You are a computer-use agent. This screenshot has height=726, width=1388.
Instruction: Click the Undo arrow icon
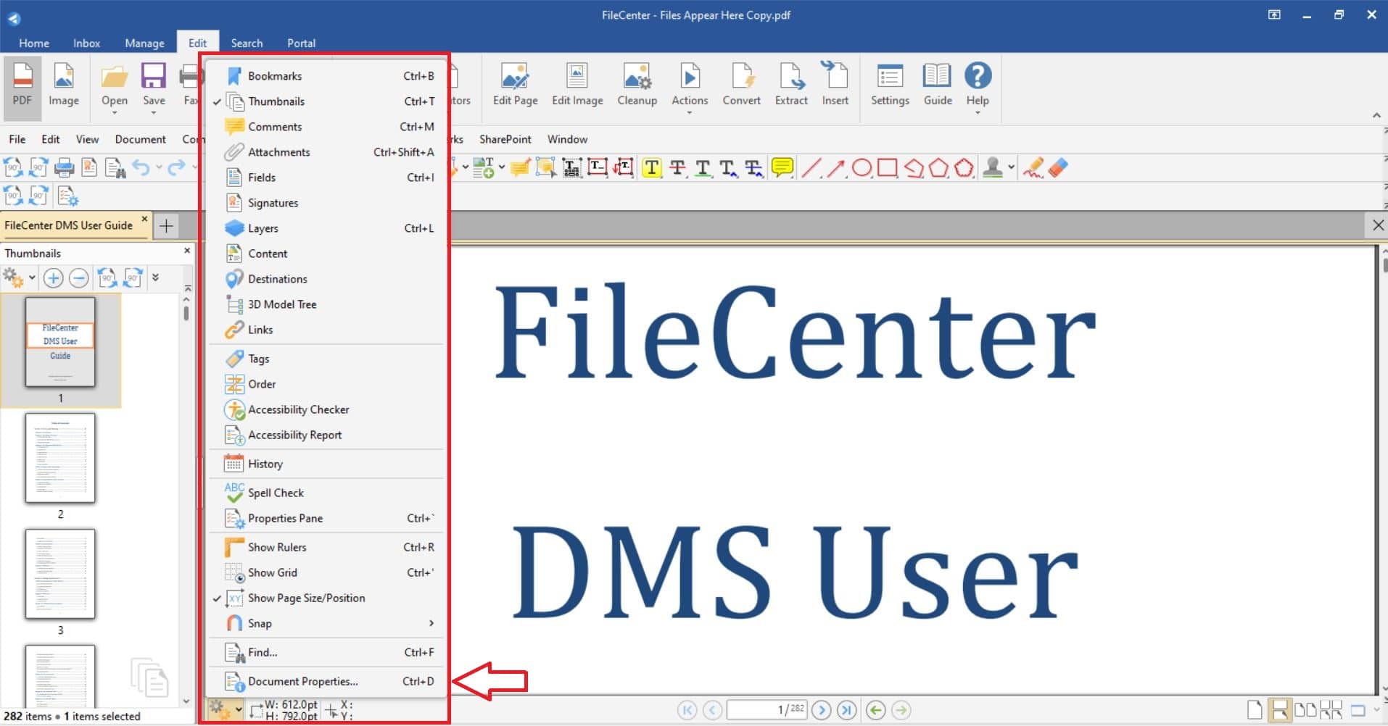(141, 168)
